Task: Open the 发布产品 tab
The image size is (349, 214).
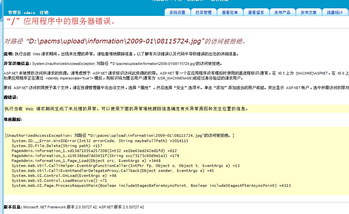Action: click(282, 13)
